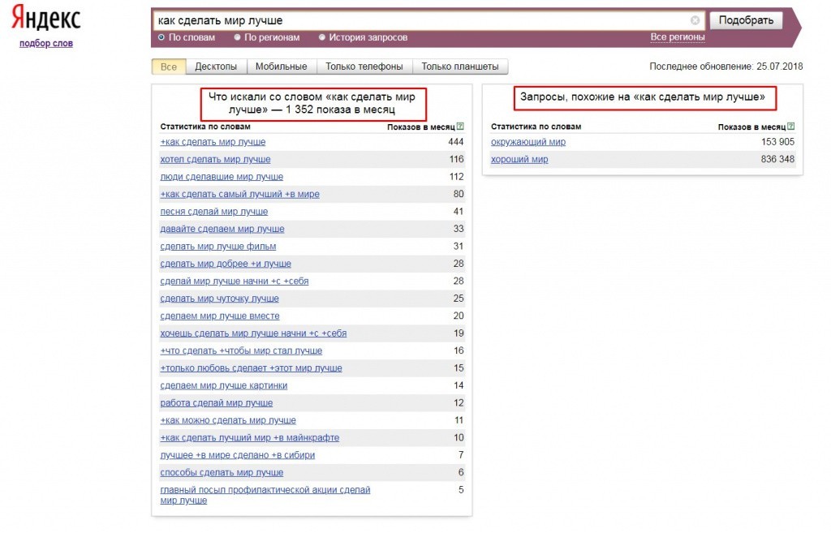The height and width of the screenshot is (533, 831).
Task: Click help icon in left statistics table header
Action: [x=460, y=127]
